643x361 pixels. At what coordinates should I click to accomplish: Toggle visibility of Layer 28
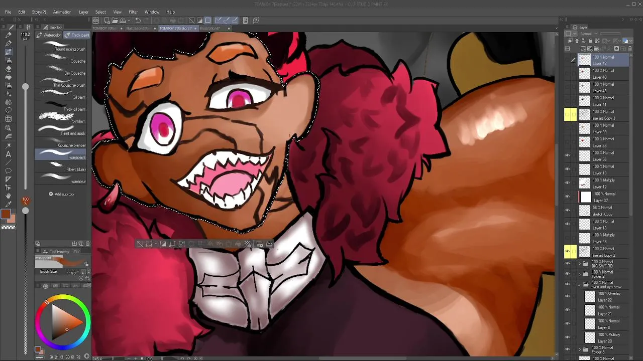[x=567, y=238]
